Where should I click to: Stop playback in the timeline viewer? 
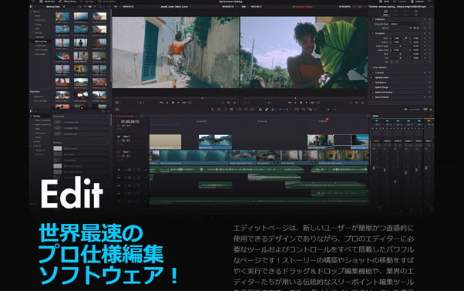tap(301, 103)
